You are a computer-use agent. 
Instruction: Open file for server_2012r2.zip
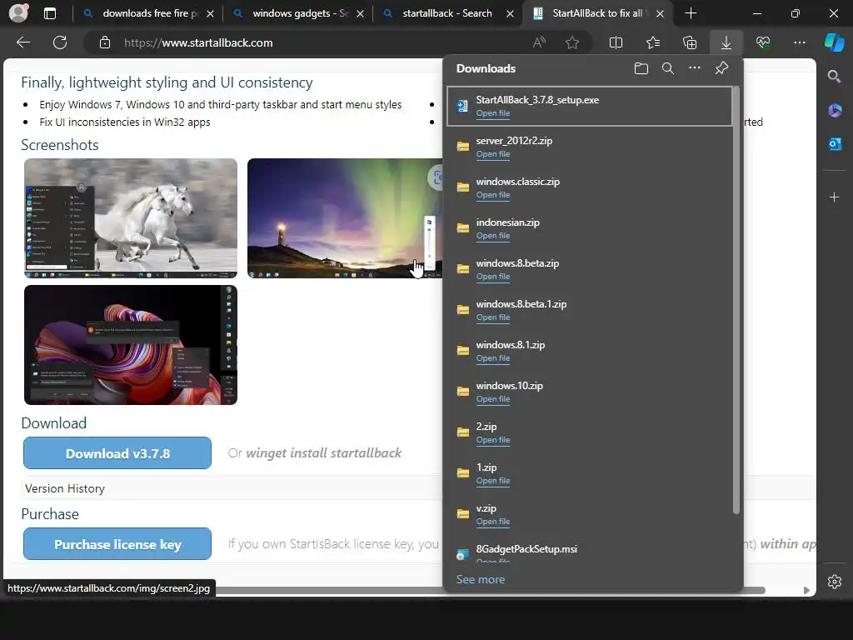pyautogui.click(x=493, y=154)
